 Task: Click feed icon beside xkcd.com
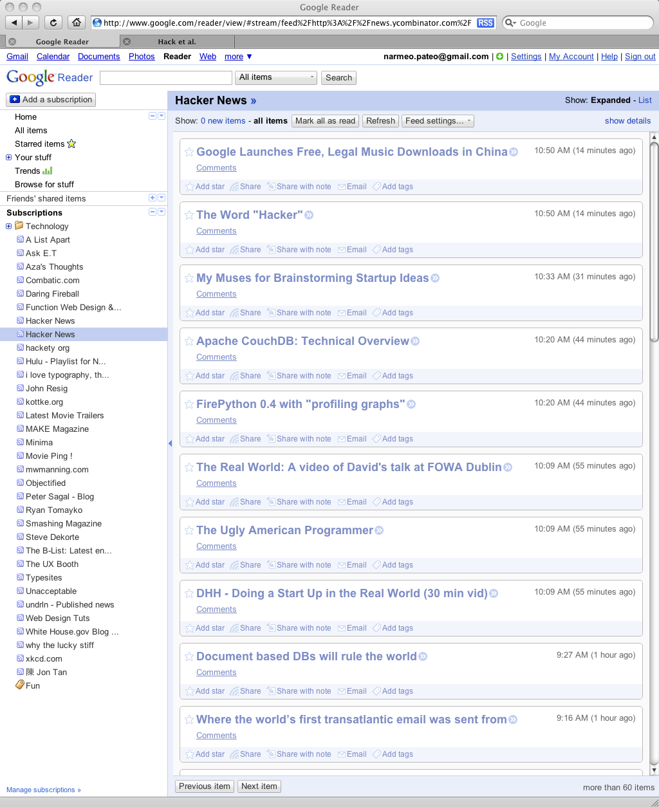click(x=20, y=658)
